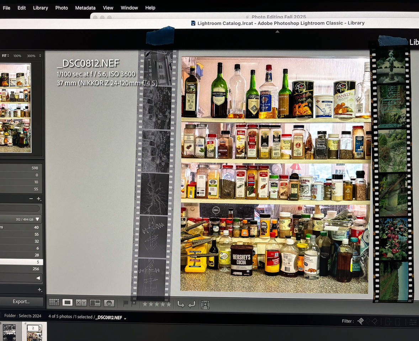Switch to Grid view
This screenshot has height=341, width=419.
tap(54, 302)
